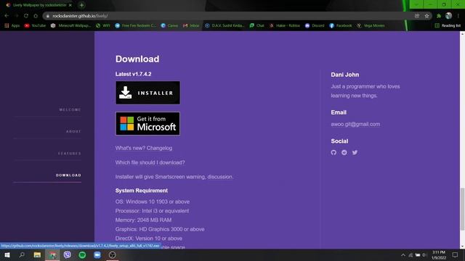Open File Explorer from the taskbar

(37, 254)
